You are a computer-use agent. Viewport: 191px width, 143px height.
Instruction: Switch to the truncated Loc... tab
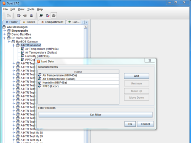click(x=74, y=22)
